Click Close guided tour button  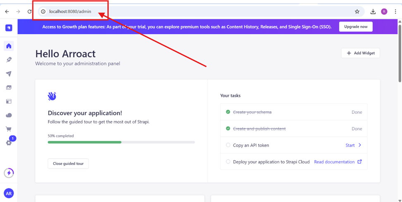68,164
